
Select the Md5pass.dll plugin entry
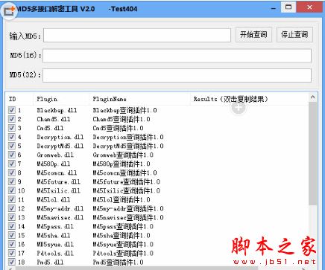coord(55,226)
